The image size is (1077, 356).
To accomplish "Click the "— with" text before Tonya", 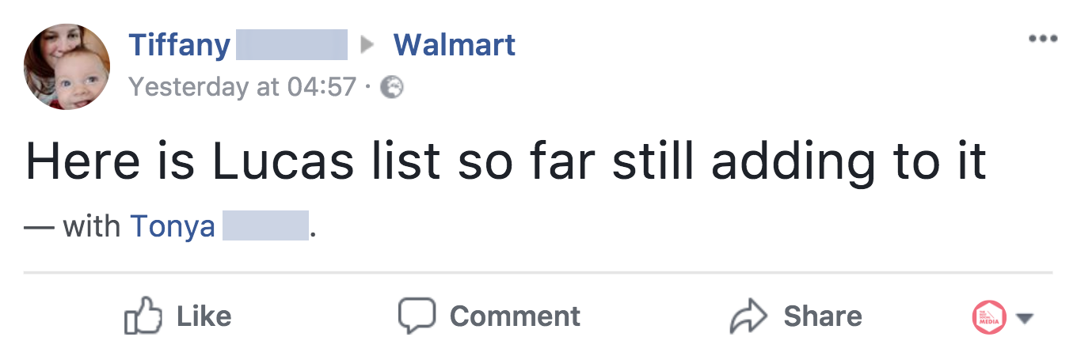I will tap(73, 226).
